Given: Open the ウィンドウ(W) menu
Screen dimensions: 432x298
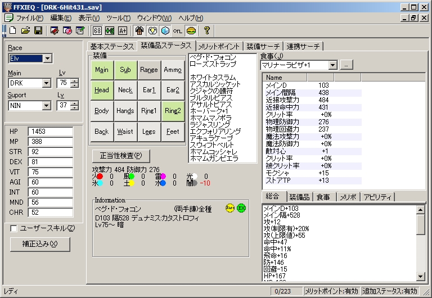Looking at the screenshot, I should pyautogui.click(x=154, y=18).
